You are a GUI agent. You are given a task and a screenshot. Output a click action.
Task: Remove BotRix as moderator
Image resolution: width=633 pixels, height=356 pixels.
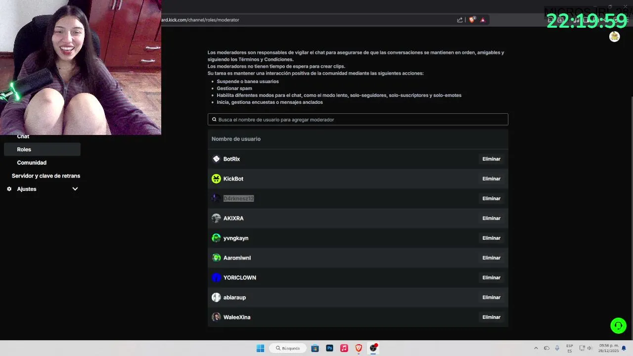pos(492,159)
